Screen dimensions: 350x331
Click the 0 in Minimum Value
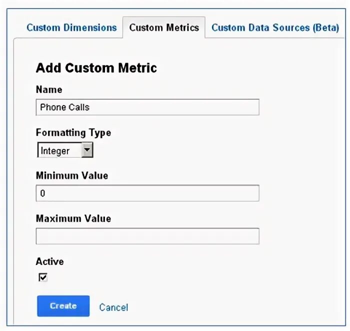click(x=42, y=193)
